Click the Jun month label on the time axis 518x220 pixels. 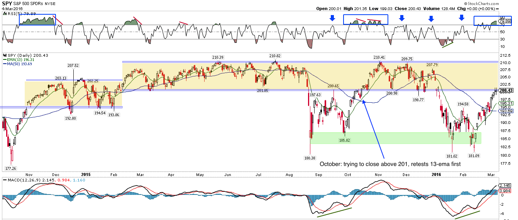coord(228,174)
